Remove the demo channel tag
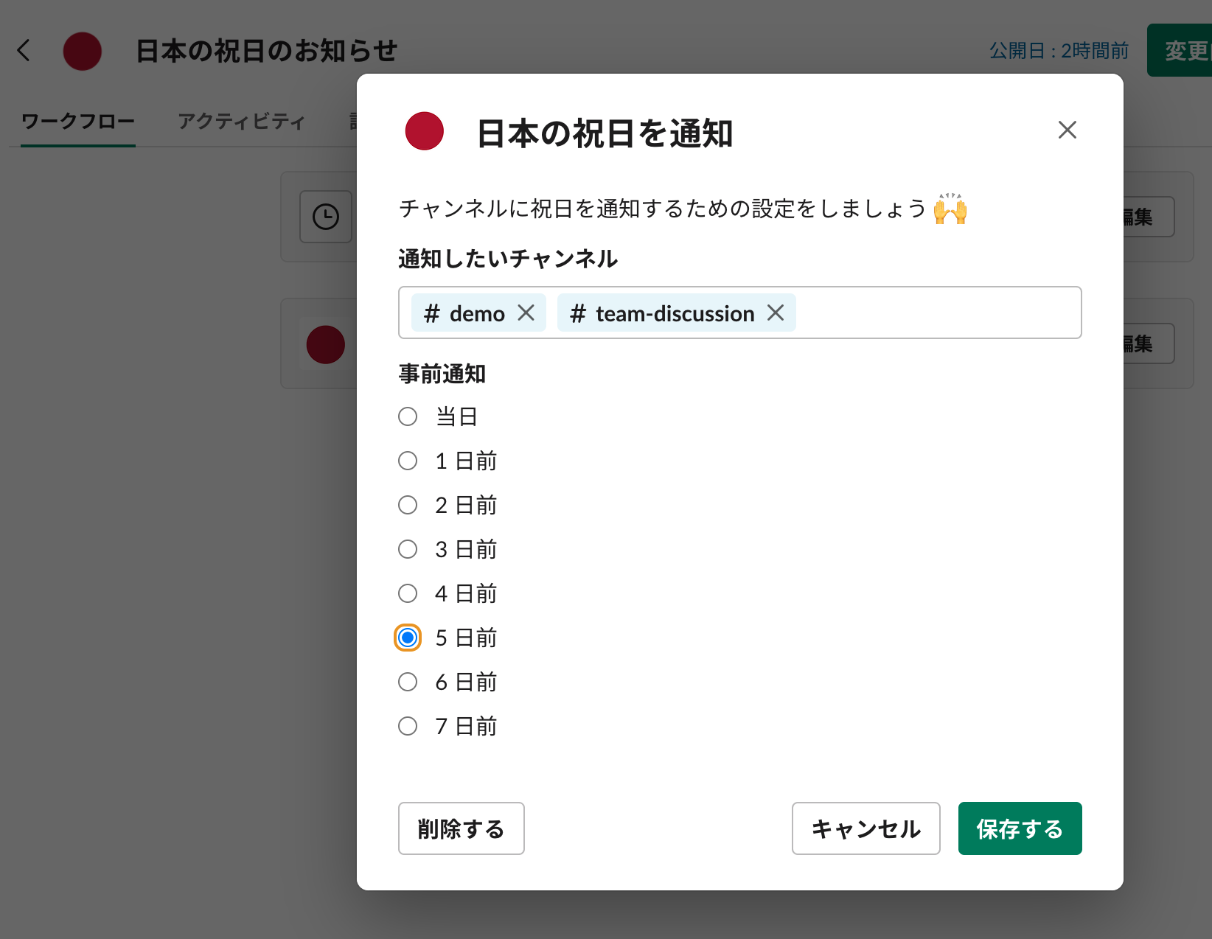Screen dimensions: 1212x939 [526, 313]
